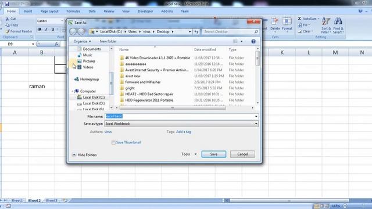Expand the File name dropdown arrow
This screenshot has height=209, width=372.
[x=256, y=116]
